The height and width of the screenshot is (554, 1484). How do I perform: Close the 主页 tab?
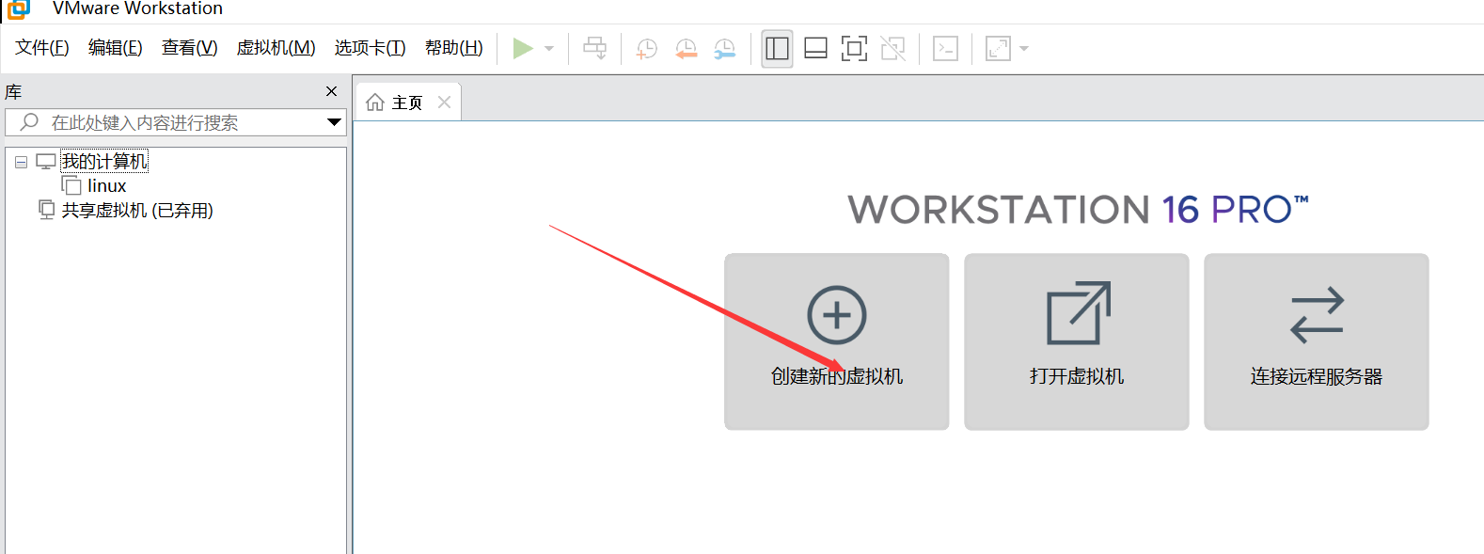[x=444, y=103]
